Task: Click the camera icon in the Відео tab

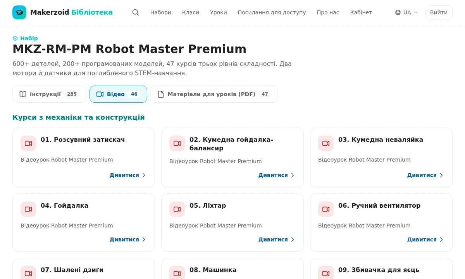Action: click(100, 94)
